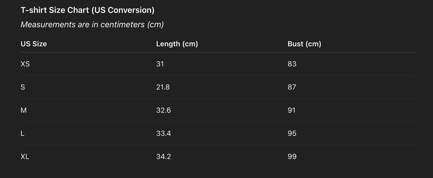Click the XS length value 31
This screenshot has height=178, width=433.
click(160, 64)
